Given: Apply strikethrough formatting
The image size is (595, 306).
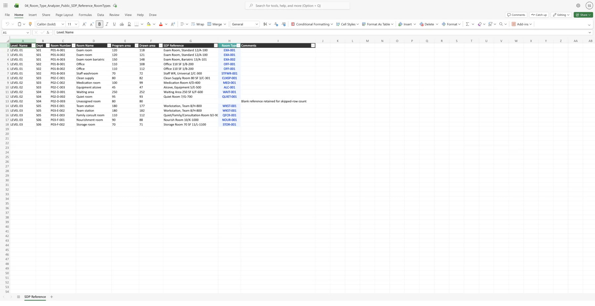Looking at the screenshot, I should click(x=122, y=24).
